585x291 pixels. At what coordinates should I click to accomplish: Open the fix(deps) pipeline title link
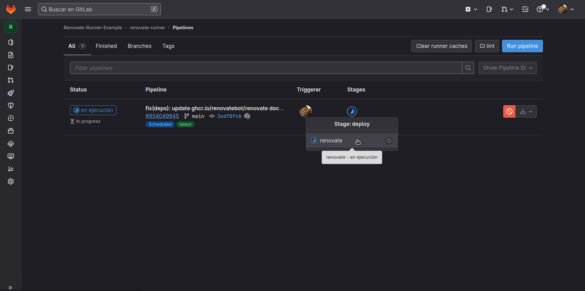[214, 108]
